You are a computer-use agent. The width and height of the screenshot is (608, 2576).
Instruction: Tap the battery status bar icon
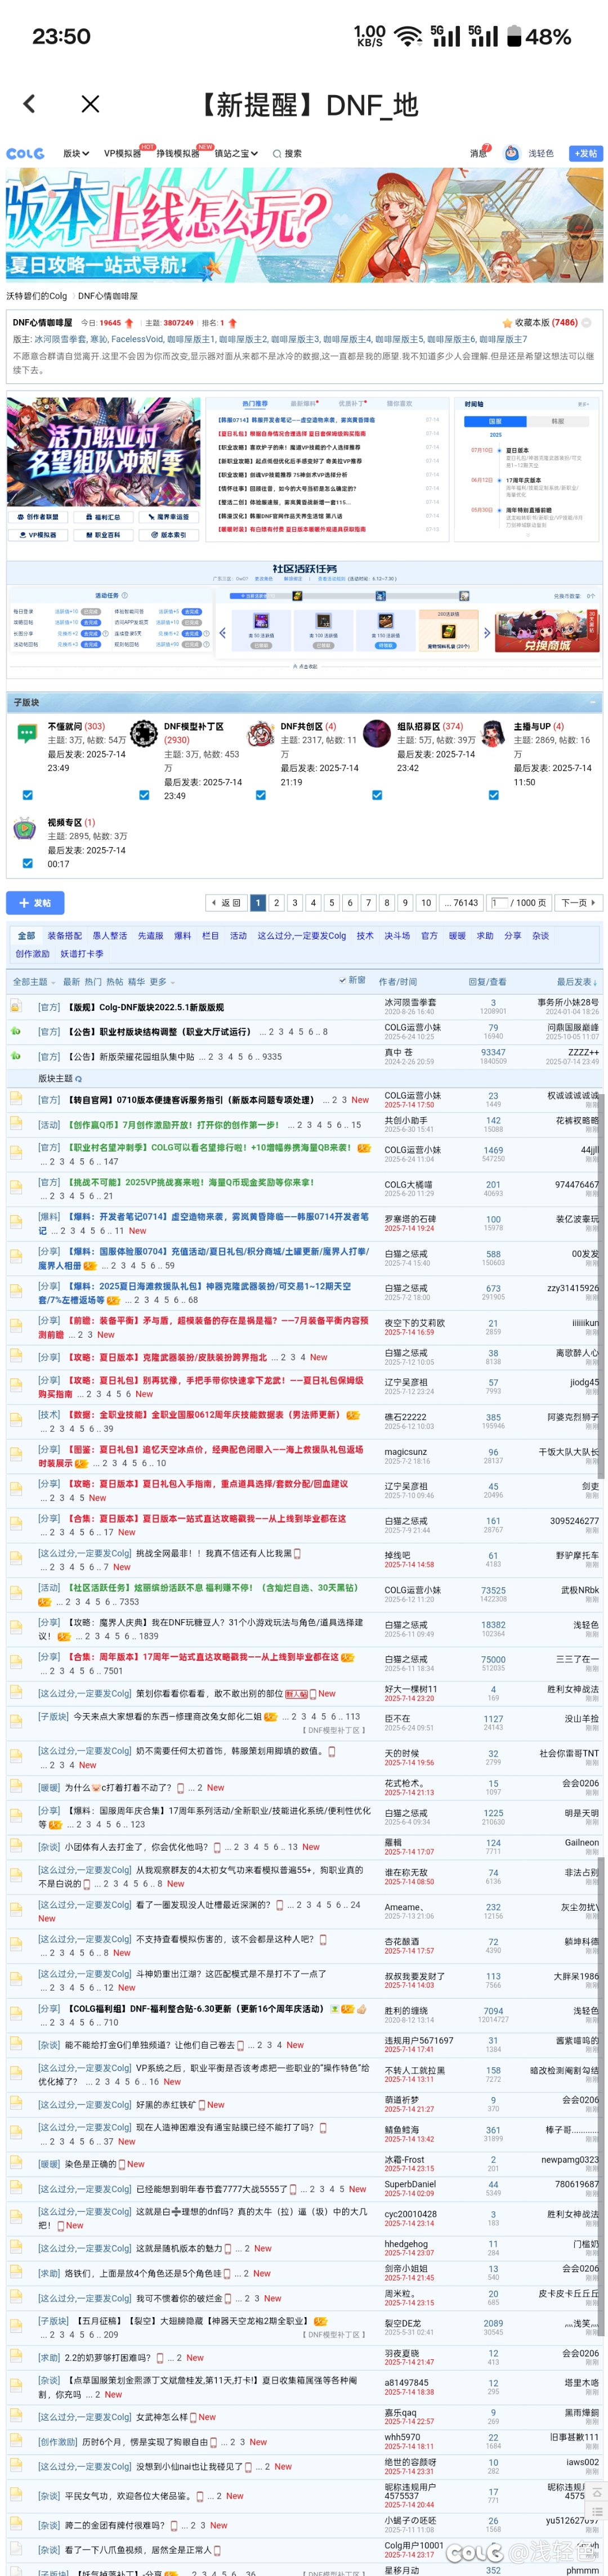(x=514, y=37)
